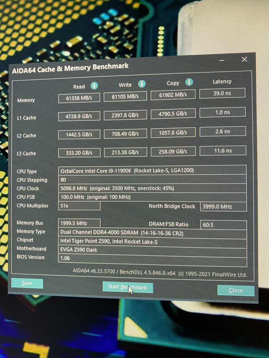Select L2 Cache copy 1057.8 GB/s
Viewport: 269px width, 358px height.
173,133
